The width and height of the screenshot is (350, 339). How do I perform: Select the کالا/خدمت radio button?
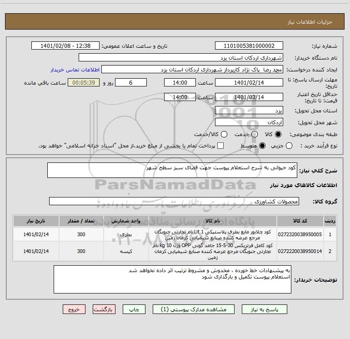coord(224,134)
